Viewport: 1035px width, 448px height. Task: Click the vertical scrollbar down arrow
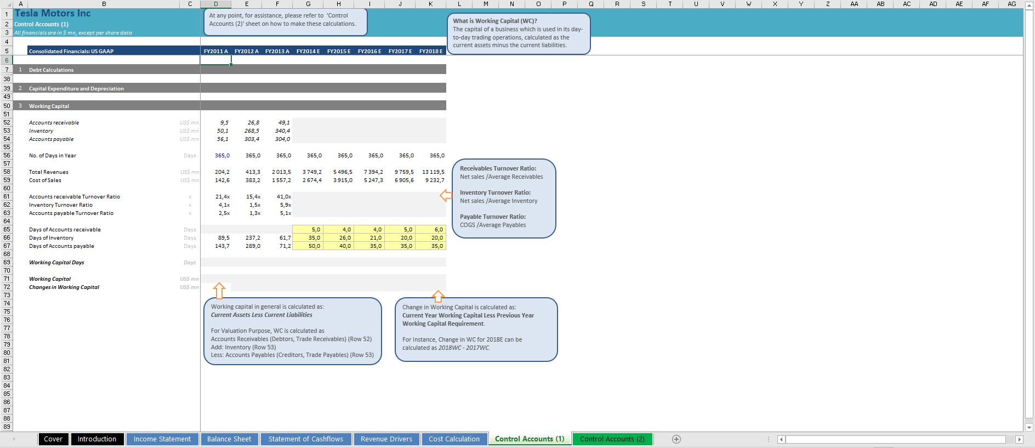coord(1029,427)
